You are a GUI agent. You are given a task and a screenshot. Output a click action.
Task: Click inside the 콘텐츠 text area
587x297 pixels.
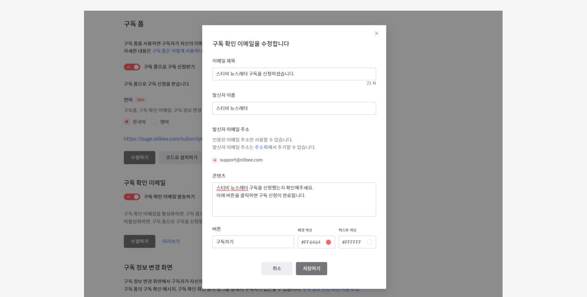point(294,199)
